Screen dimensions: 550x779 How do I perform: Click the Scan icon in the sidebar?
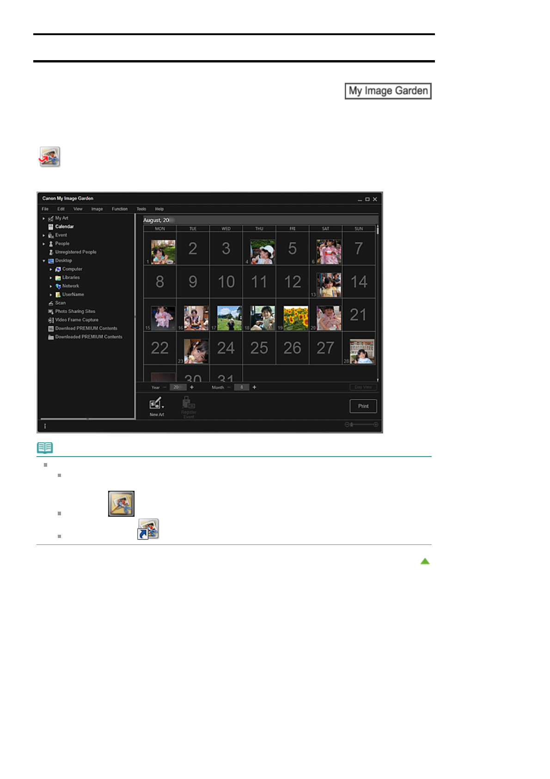[x=51, y=303]
